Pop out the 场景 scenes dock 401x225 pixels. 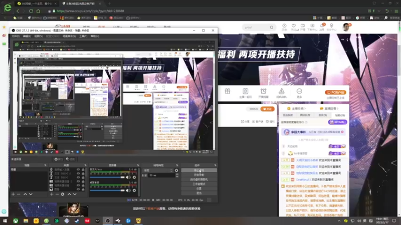pyautogui.click(x=45, y=165)
